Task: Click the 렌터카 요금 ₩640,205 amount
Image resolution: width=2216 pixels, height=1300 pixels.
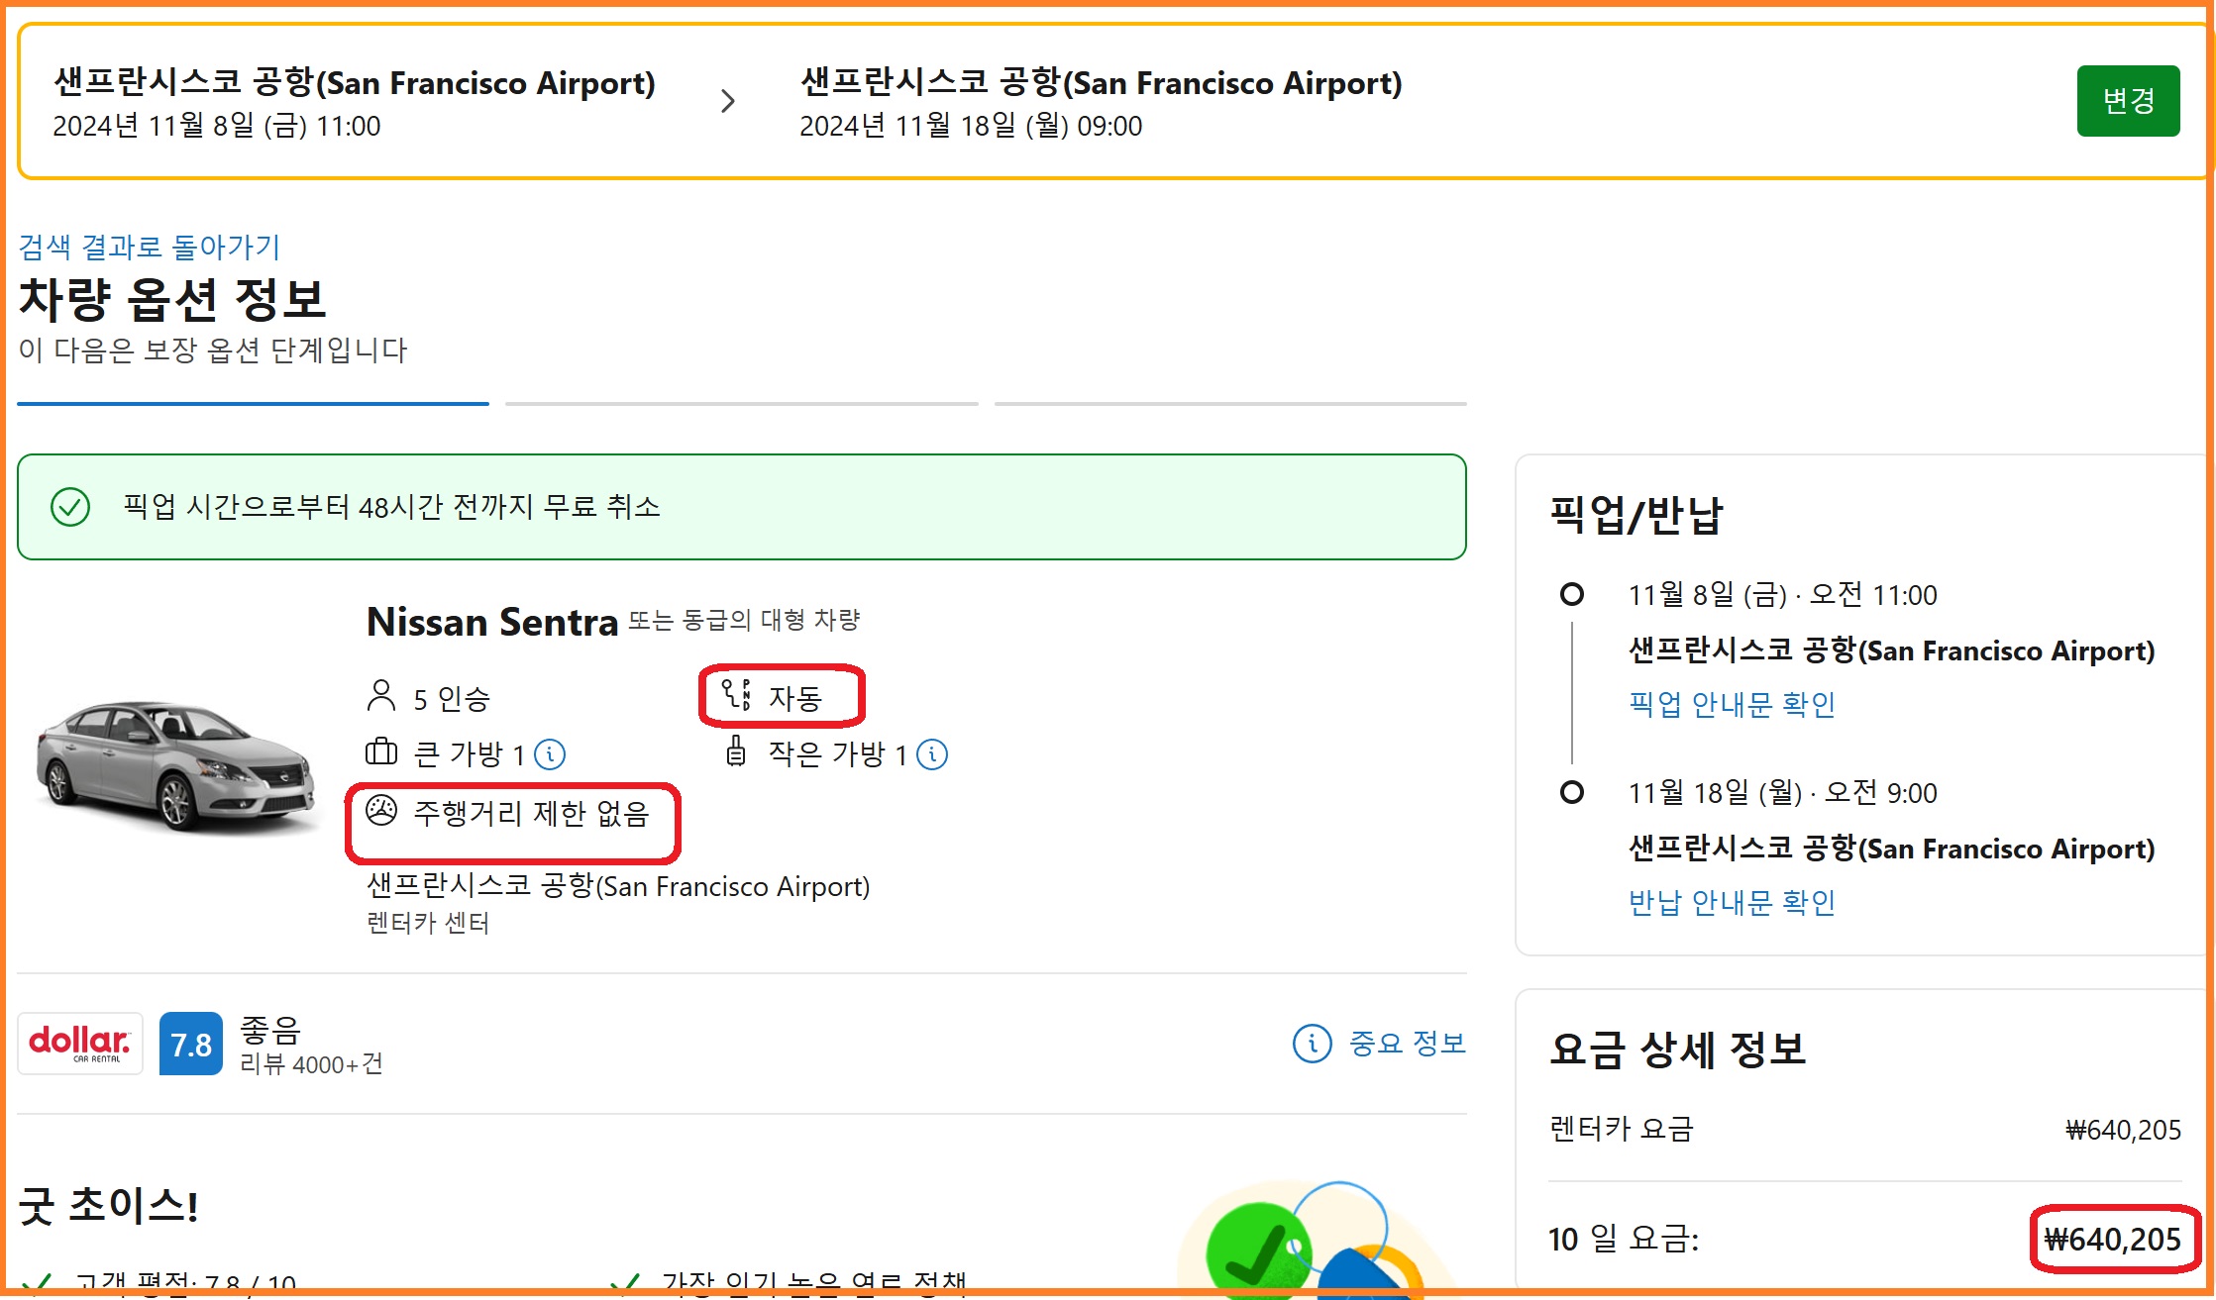Action: click(2123, 1130)
